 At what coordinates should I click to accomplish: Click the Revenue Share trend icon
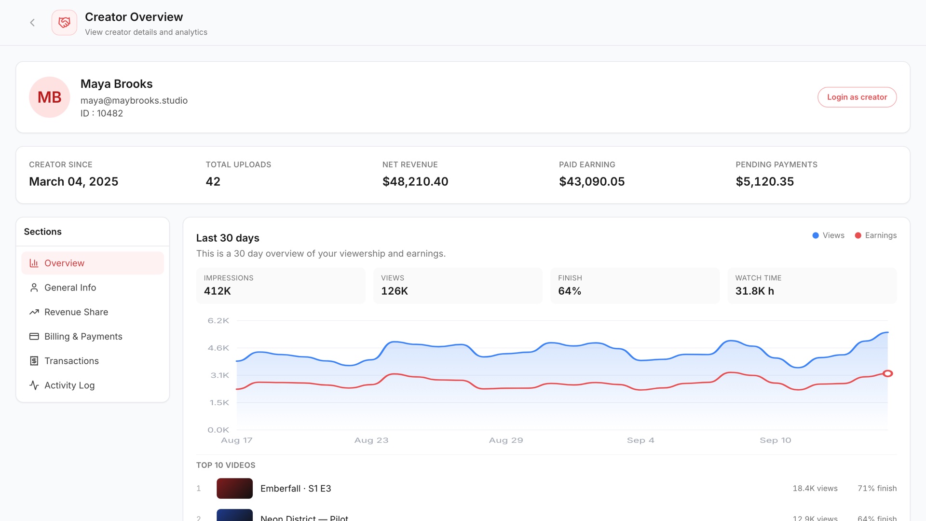[x=34, y=312]
